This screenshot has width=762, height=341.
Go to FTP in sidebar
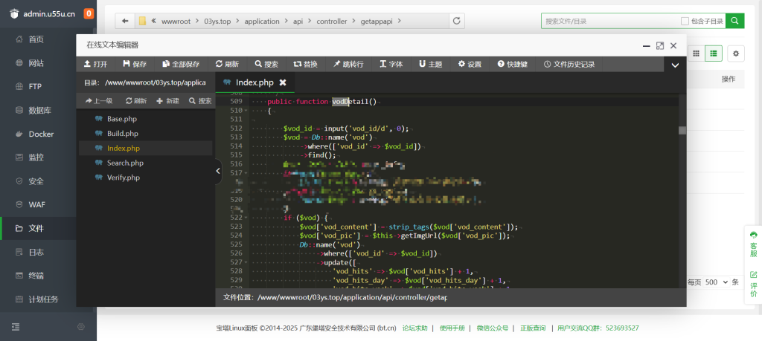36,86
